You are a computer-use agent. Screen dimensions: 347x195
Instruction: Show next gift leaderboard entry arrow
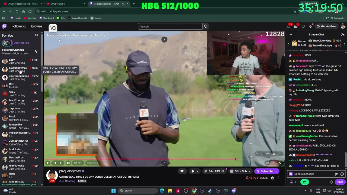pos(345,44)
